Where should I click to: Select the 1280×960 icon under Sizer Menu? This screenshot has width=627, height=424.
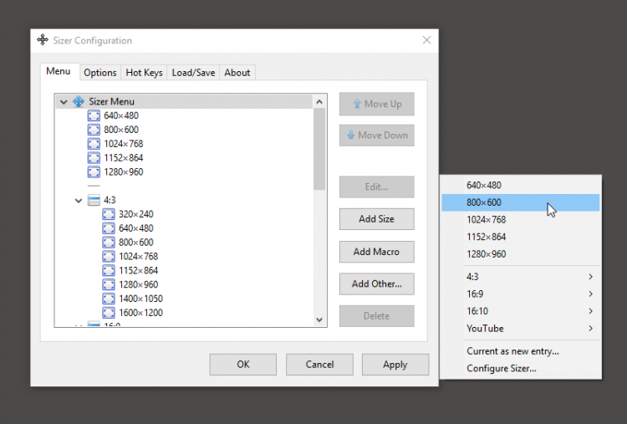click(94, 172)
